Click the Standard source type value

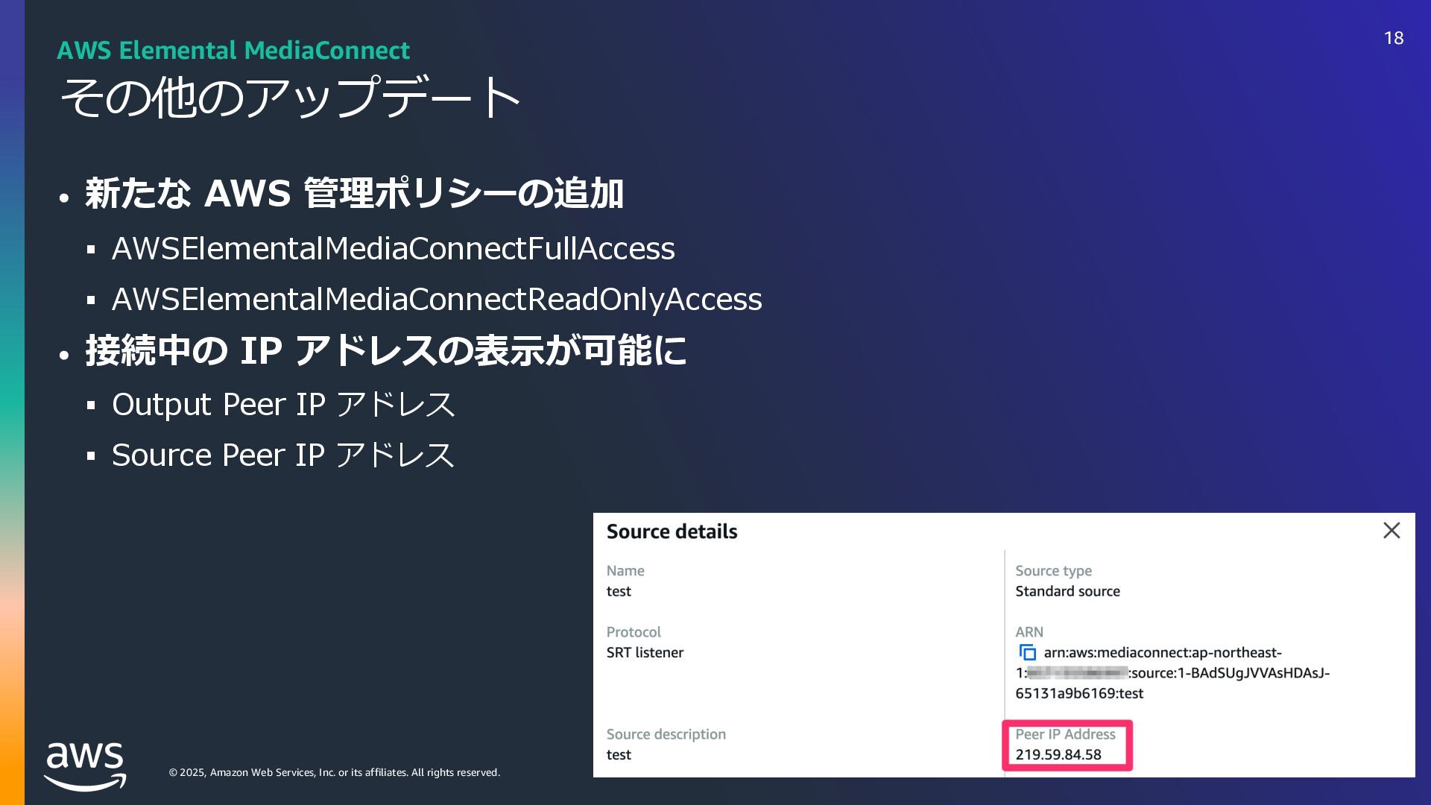coord(1067,591)
